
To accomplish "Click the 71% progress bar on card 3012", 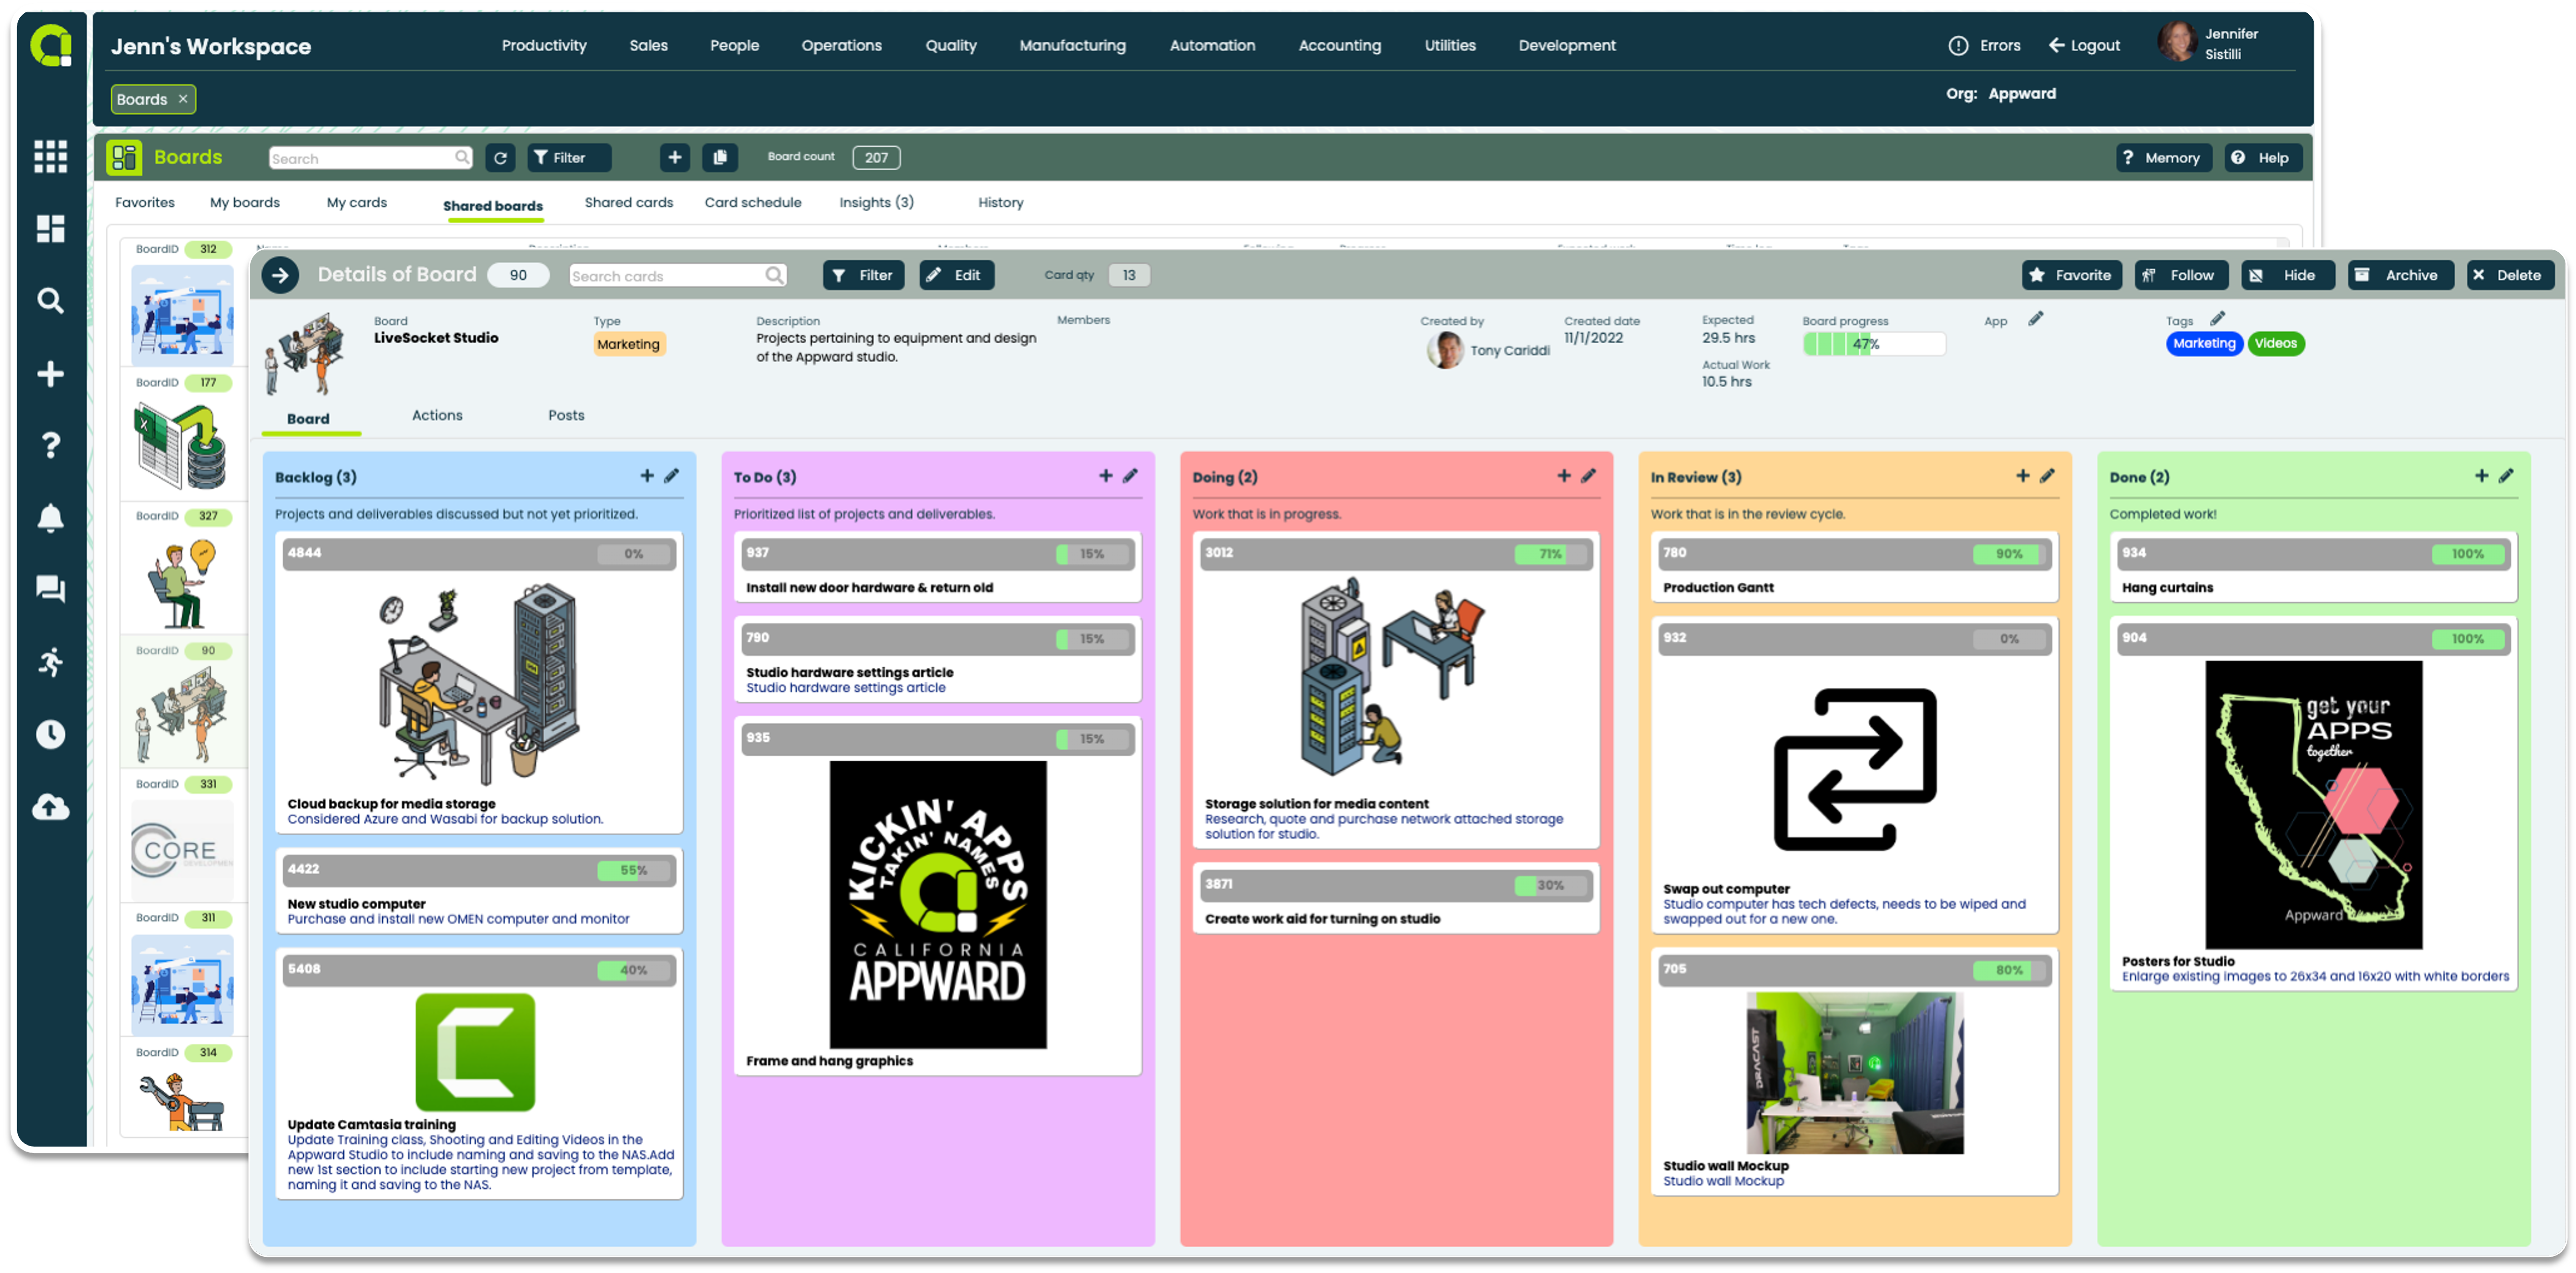I will click(1551, 554).
